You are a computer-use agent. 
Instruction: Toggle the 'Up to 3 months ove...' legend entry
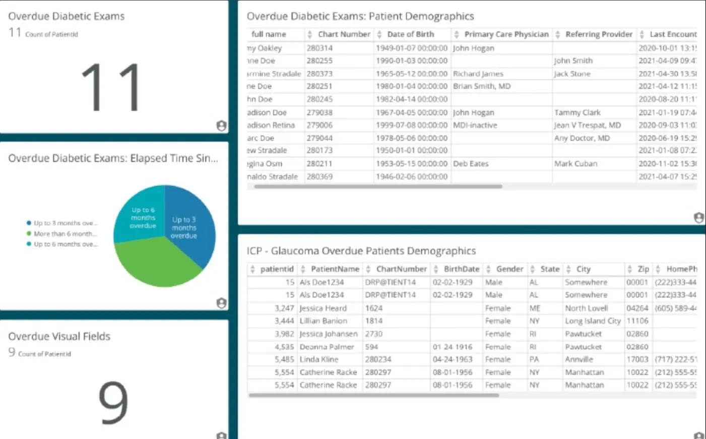65,223
